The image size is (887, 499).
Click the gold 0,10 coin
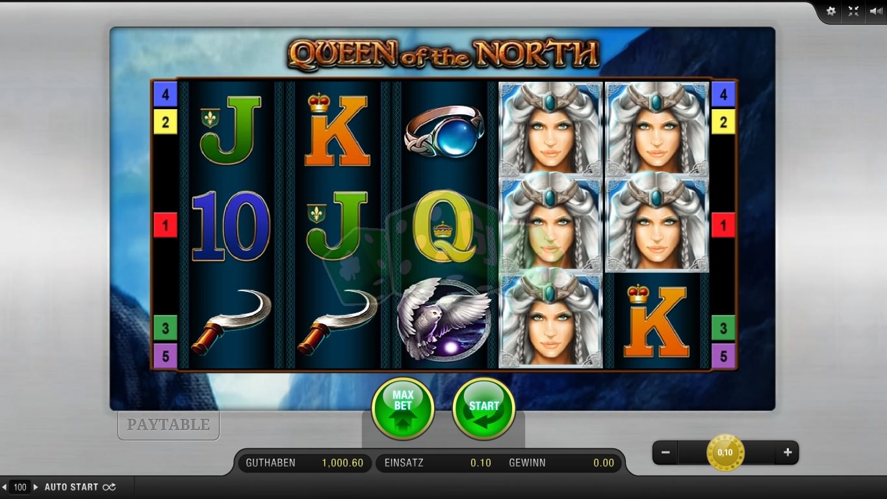click(725, 453)
